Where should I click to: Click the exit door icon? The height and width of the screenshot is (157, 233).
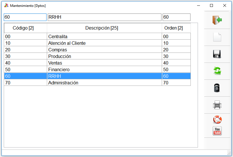(217, 20)
